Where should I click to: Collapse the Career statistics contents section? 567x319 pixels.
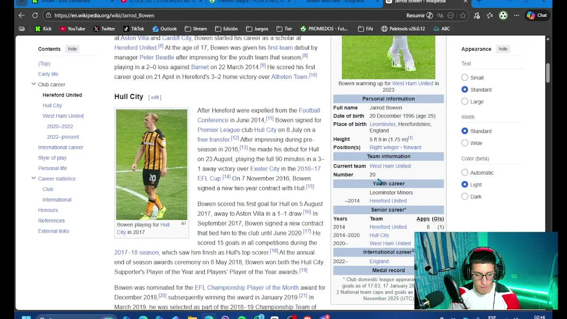(x=33, y=178)
